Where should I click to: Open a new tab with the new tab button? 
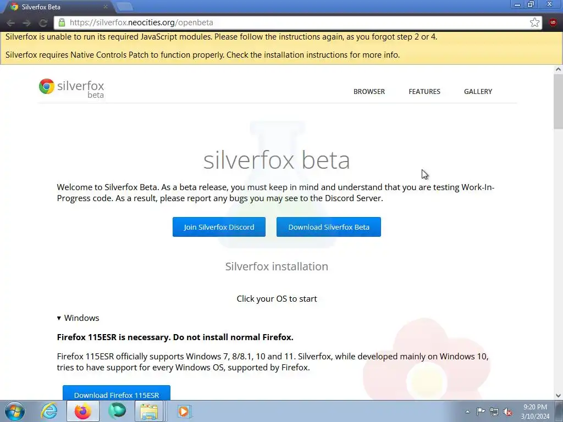tap(125, 7)
